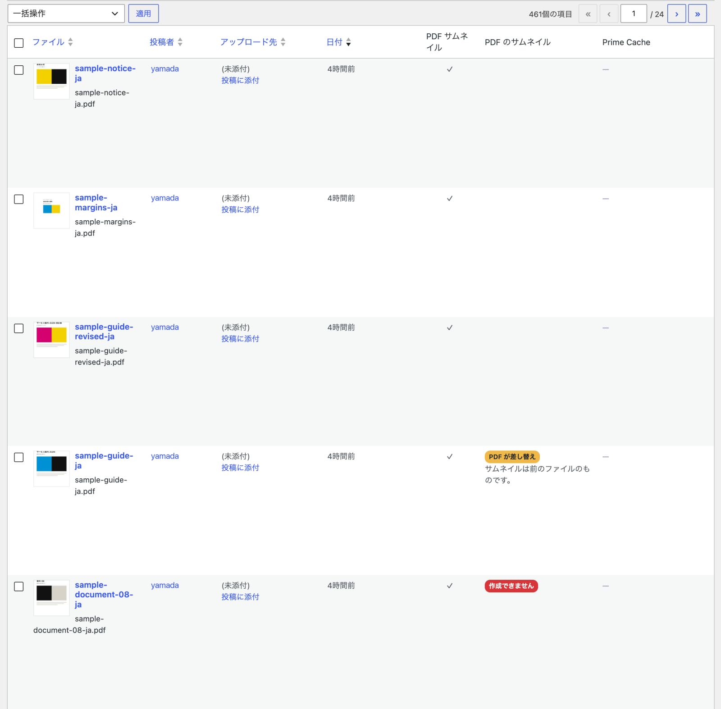The image size is (721, 709).
Task: Open the sample-document-08-ja thumbnail image
Action: click(x=51, y=598)
